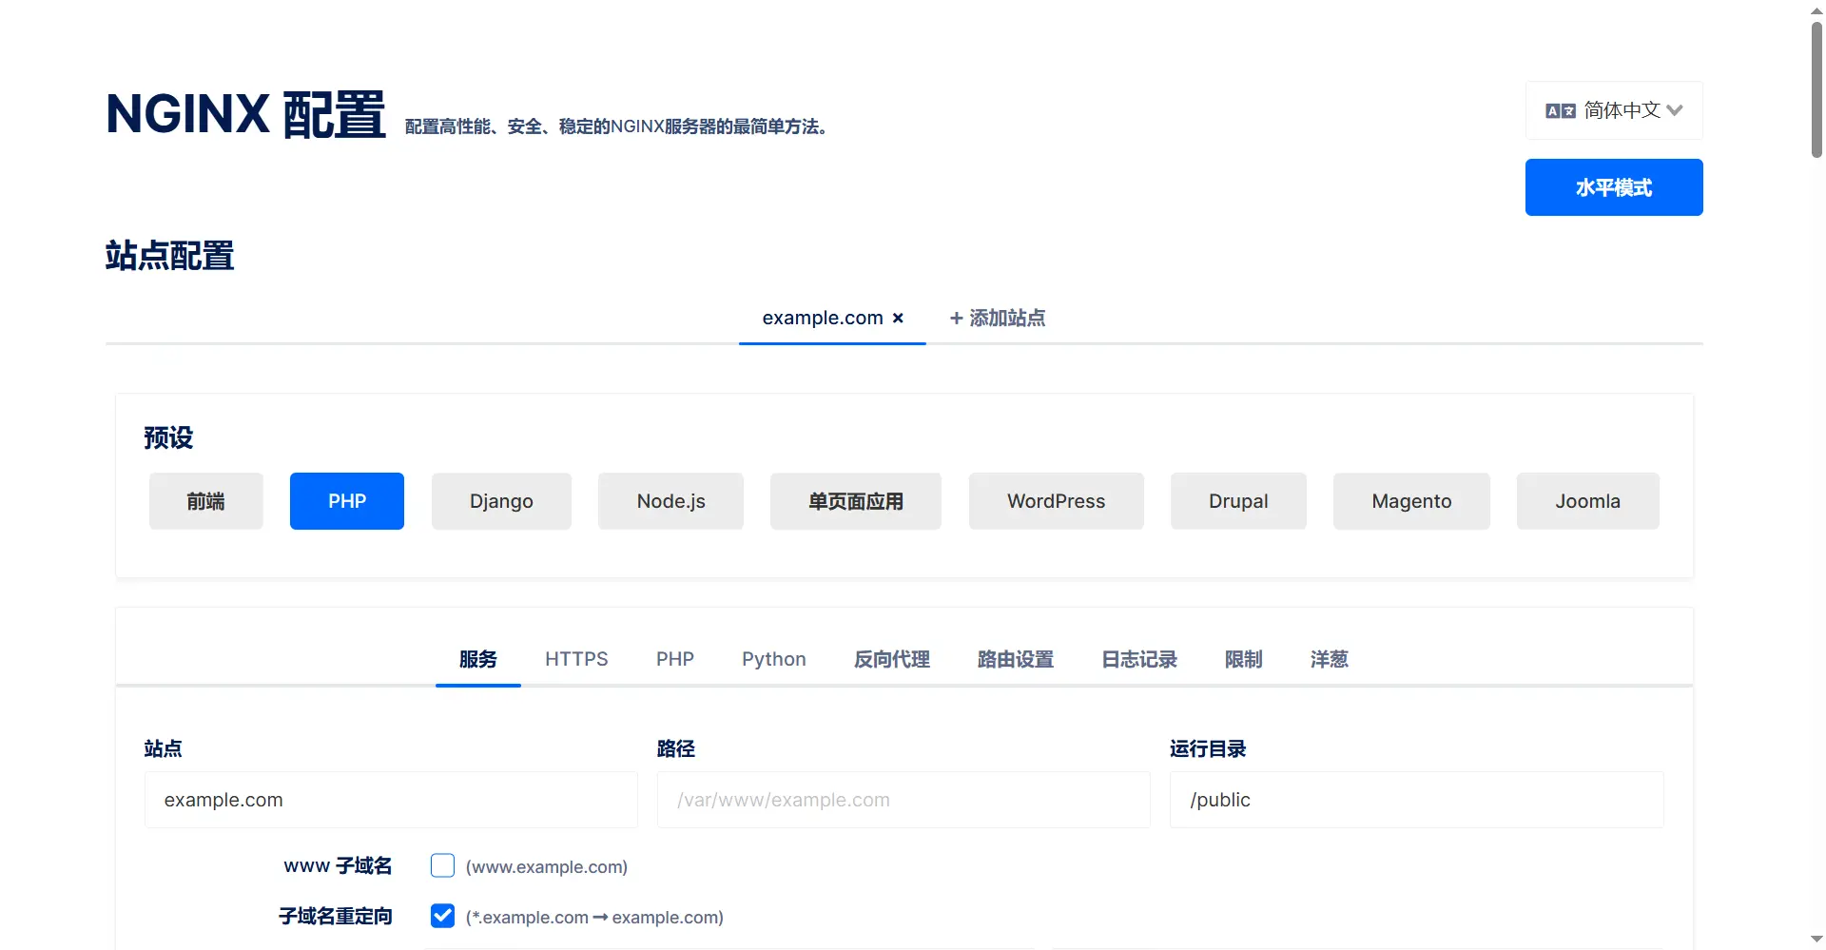Switch to the 洋葱 tab
The height and width of the screenshot is (950, 1826).
pos(1330,659)
